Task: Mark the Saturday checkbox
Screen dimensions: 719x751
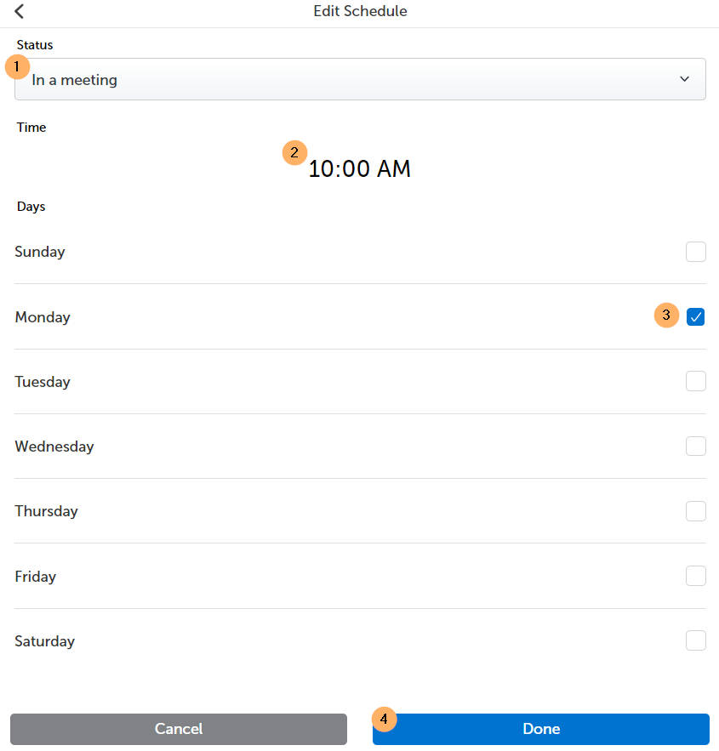Action: coord(695,640)
